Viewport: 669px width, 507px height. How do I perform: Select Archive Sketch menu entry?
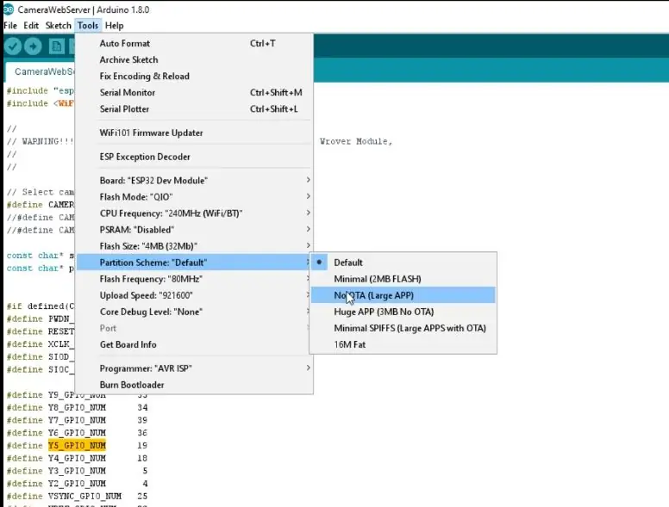tap(194, 59)
